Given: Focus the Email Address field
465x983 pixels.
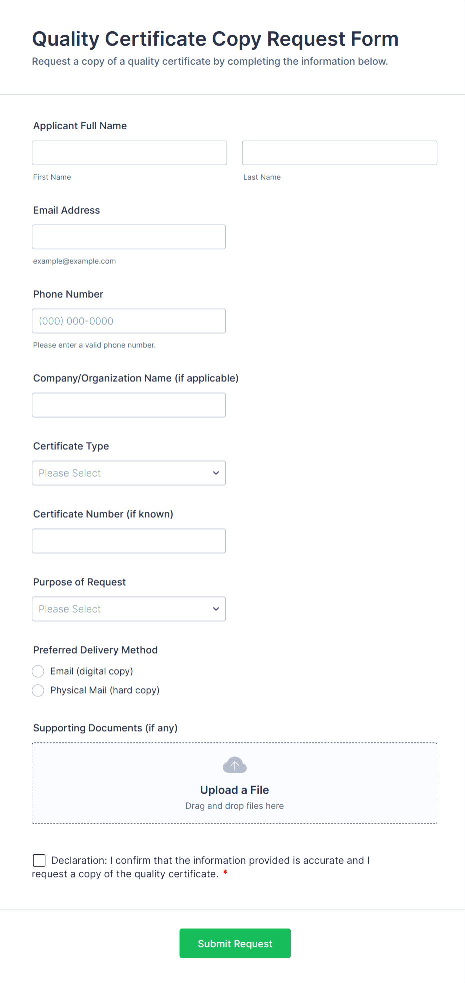Looking at the screenshot, I should pyautogui.click(x=128, y=237).
